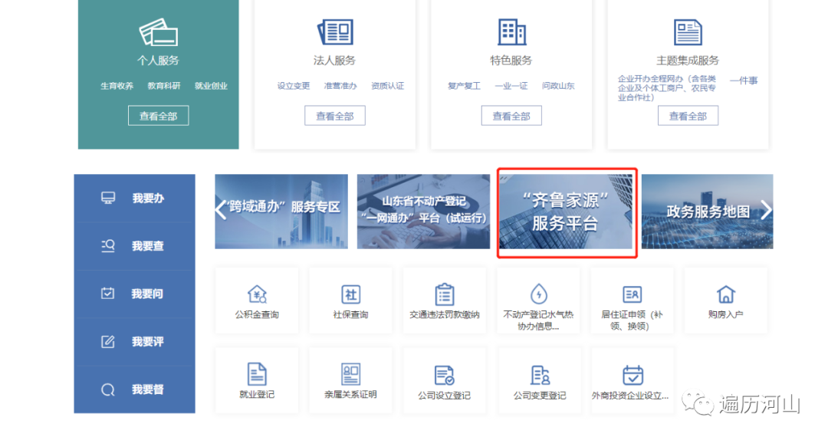The image size is (828, 440).
Task: Click the 公司设立登记 label text
Action: [445, 396]
